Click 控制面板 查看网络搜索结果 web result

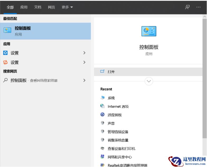click(x=34, y=80)
